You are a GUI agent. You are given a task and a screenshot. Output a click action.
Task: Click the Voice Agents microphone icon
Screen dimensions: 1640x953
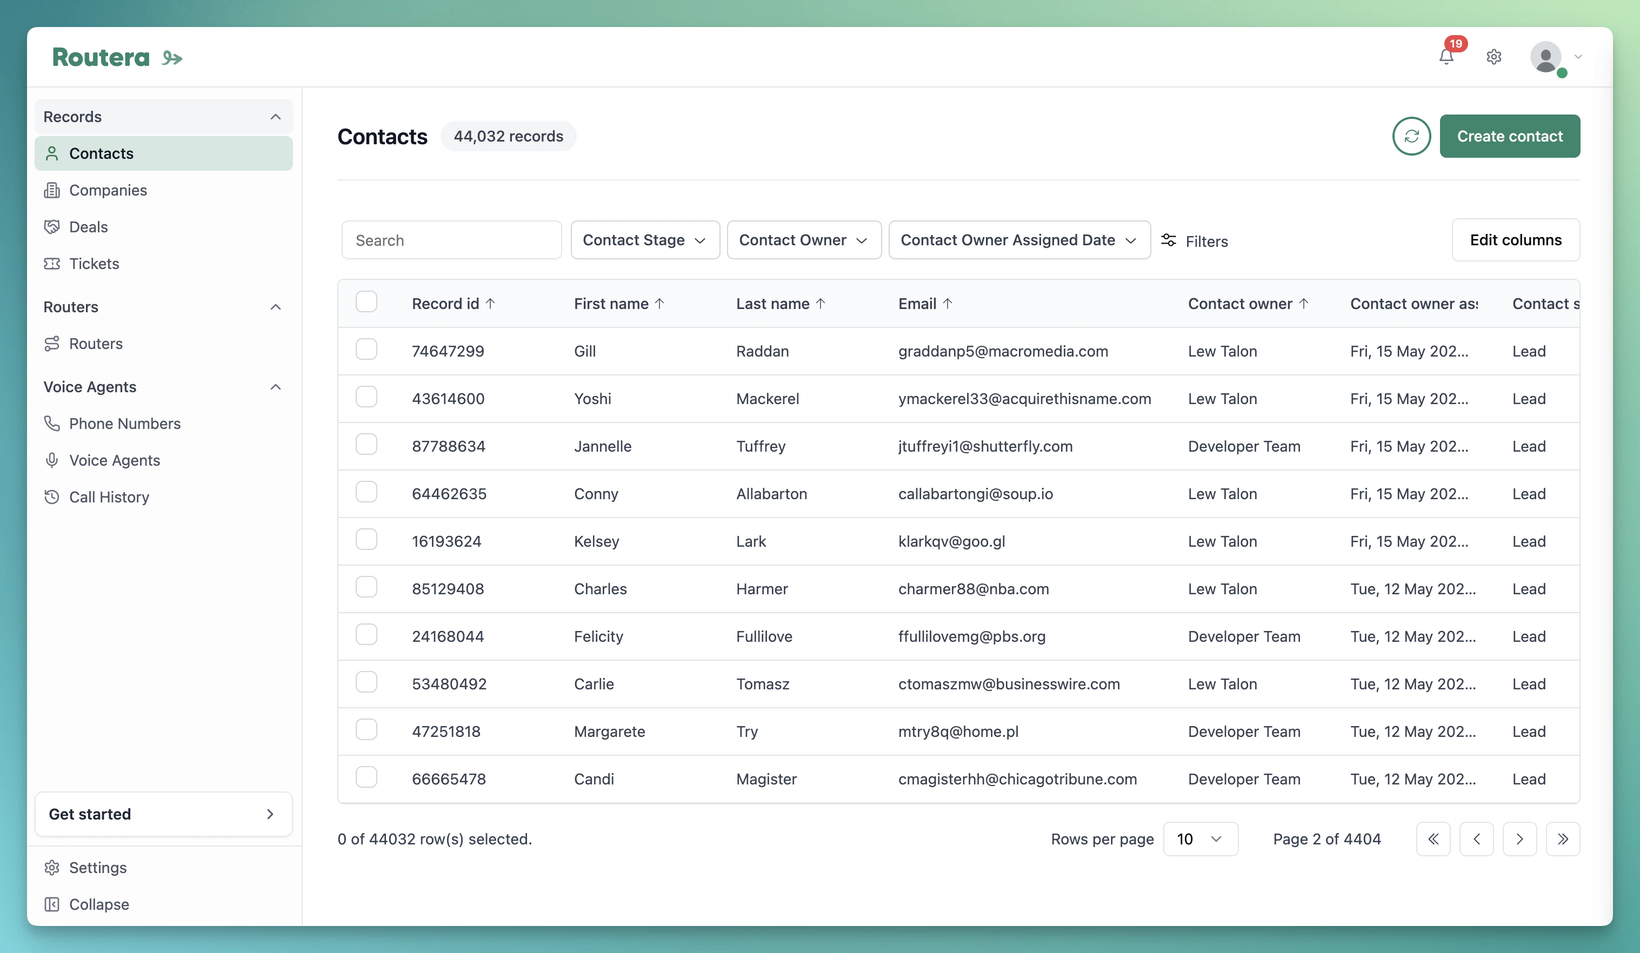pyautogui.click(x=52, y=460)
